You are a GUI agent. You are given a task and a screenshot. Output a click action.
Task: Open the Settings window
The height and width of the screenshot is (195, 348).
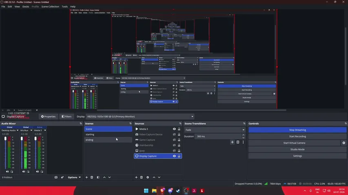point(297,156)
